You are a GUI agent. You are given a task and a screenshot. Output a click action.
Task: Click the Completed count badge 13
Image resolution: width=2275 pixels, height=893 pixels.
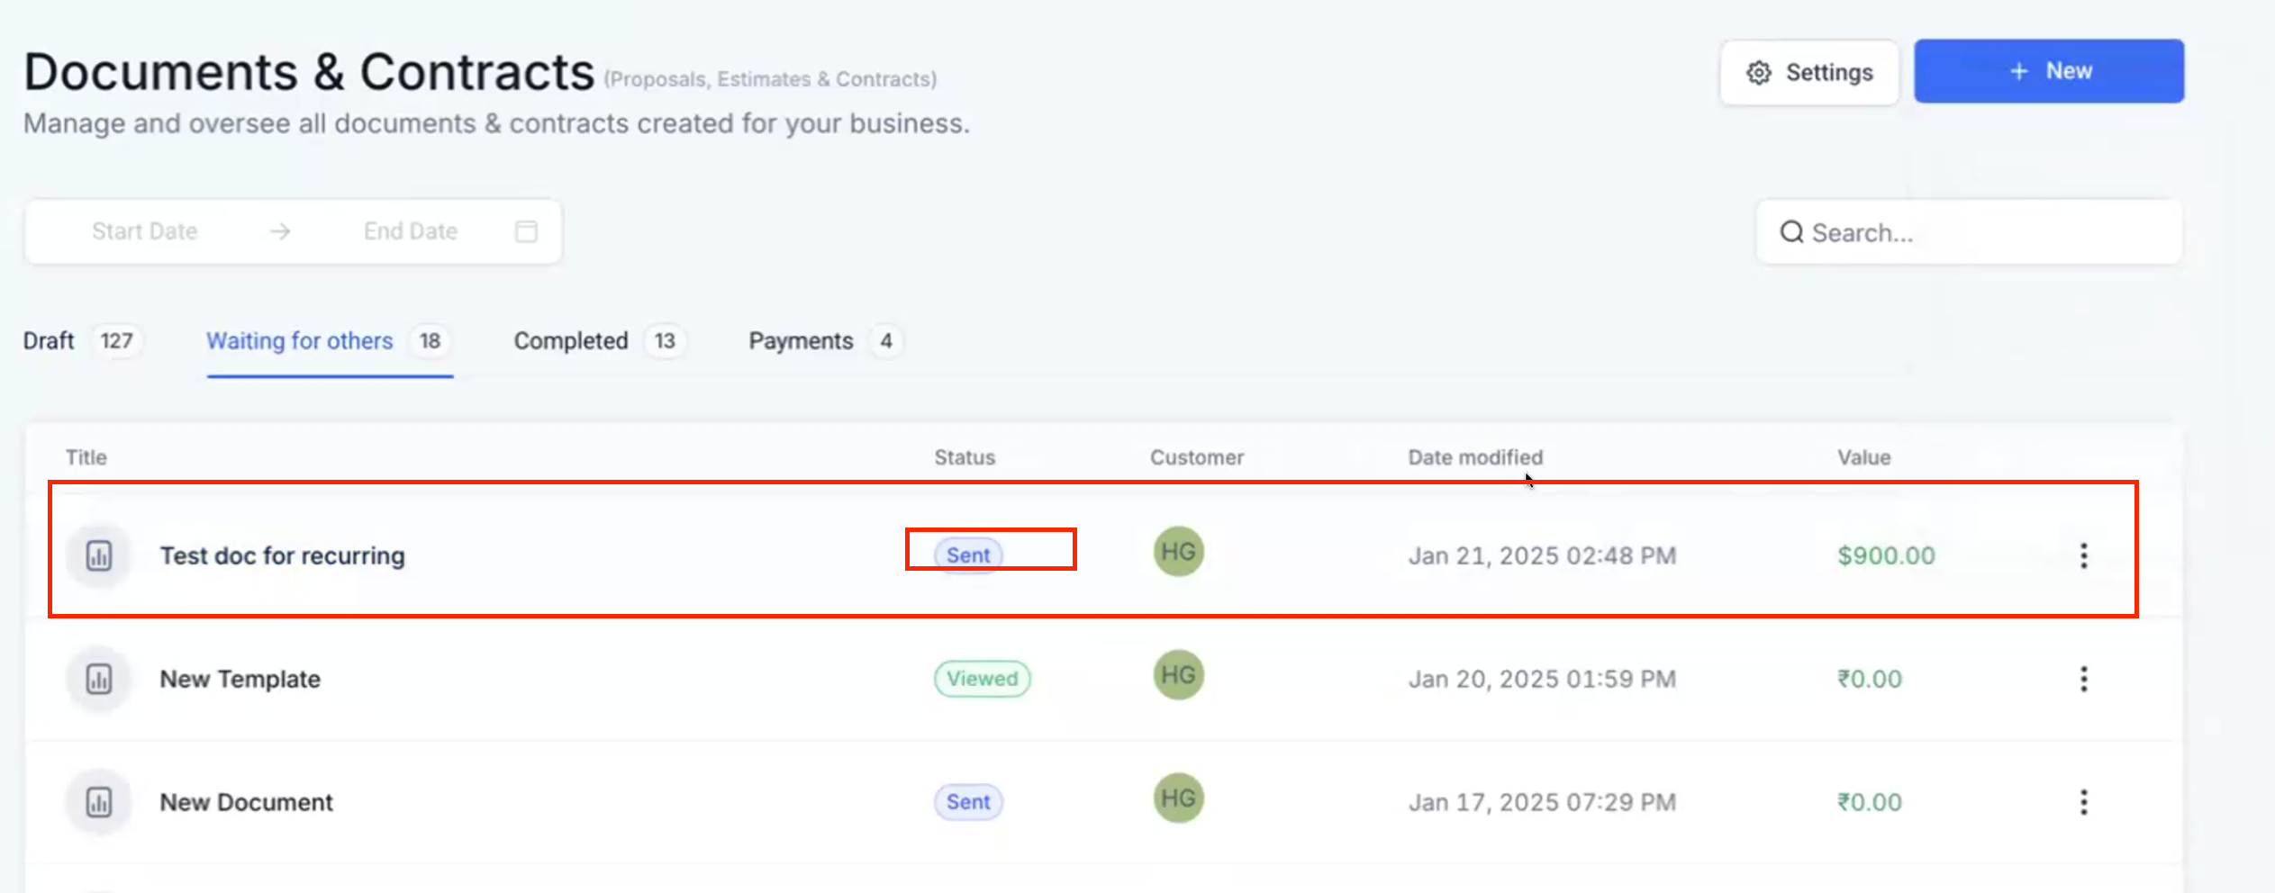665,341
